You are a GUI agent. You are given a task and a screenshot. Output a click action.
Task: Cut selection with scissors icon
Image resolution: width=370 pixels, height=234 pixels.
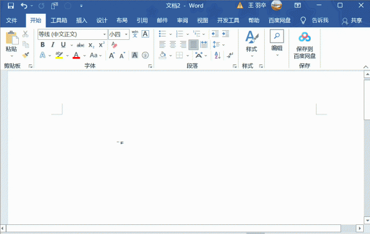[25, 34]
